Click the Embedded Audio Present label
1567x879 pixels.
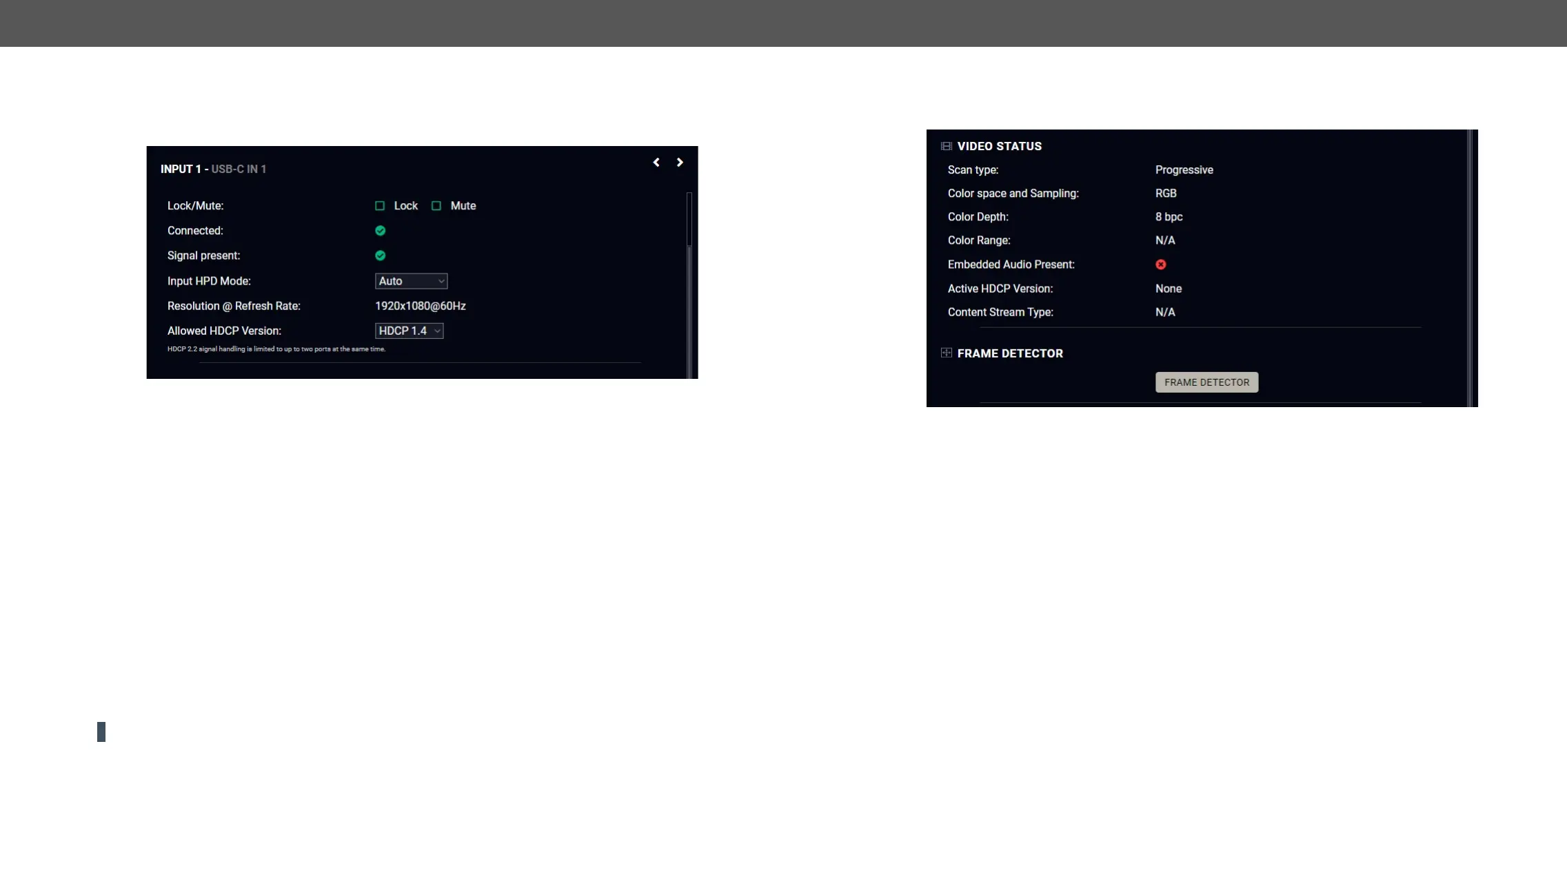(1011, 265)
